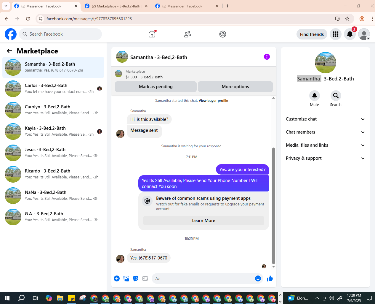Search in conversation magnifier icon

(x=336, y=96)
